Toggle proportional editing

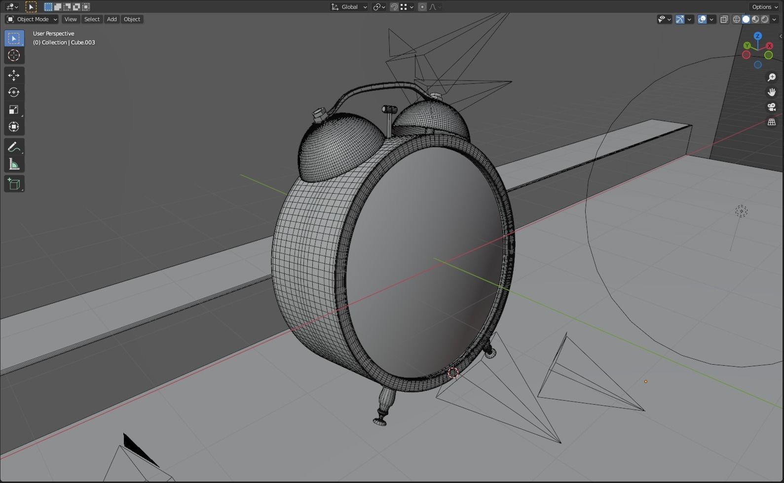click(x=422, y=7)
